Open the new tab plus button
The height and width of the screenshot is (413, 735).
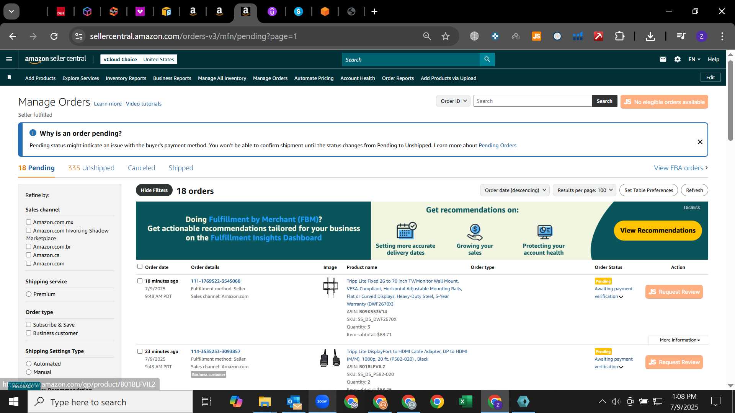[374, 11]
